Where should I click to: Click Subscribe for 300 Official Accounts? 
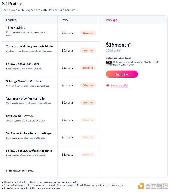(x=88, y=155)
